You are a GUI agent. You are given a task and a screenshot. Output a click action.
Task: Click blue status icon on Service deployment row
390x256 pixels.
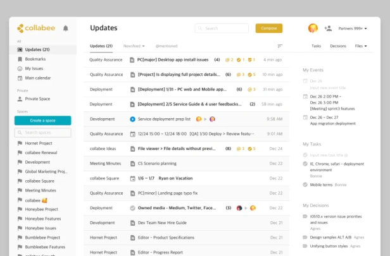pyautogui.click(x=132, y=119)
